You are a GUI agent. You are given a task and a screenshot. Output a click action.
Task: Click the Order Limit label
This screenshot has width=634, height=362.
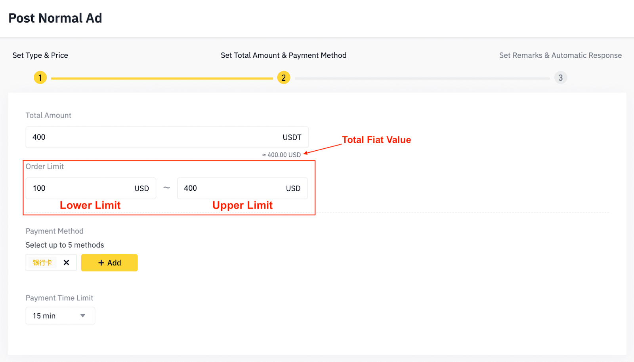point(45,167)
